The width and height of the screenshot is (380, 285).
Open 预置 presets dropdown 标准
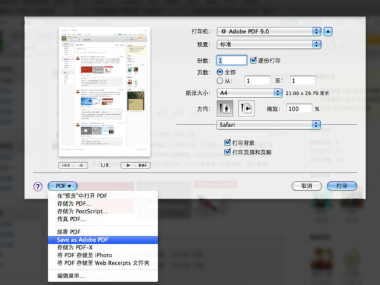[269, 44]
